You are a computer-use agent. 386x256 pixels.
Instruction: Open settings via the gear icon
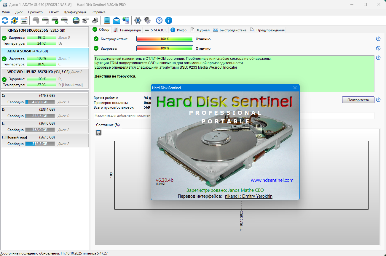pos(138,20)
